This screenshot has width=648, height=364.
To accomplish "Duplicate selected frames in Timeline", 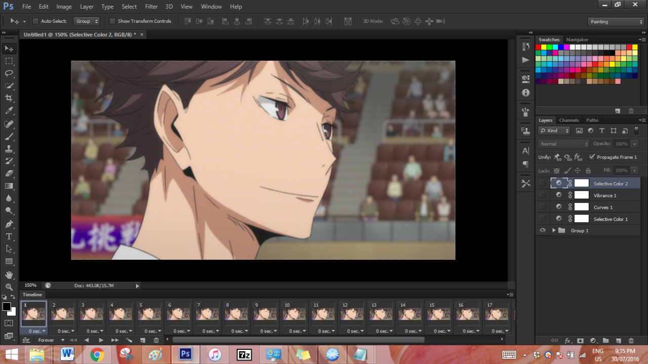I will (143, 340).
